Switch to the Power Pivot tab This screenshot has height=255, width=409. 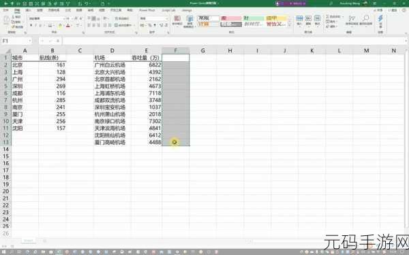pos(147,10)
